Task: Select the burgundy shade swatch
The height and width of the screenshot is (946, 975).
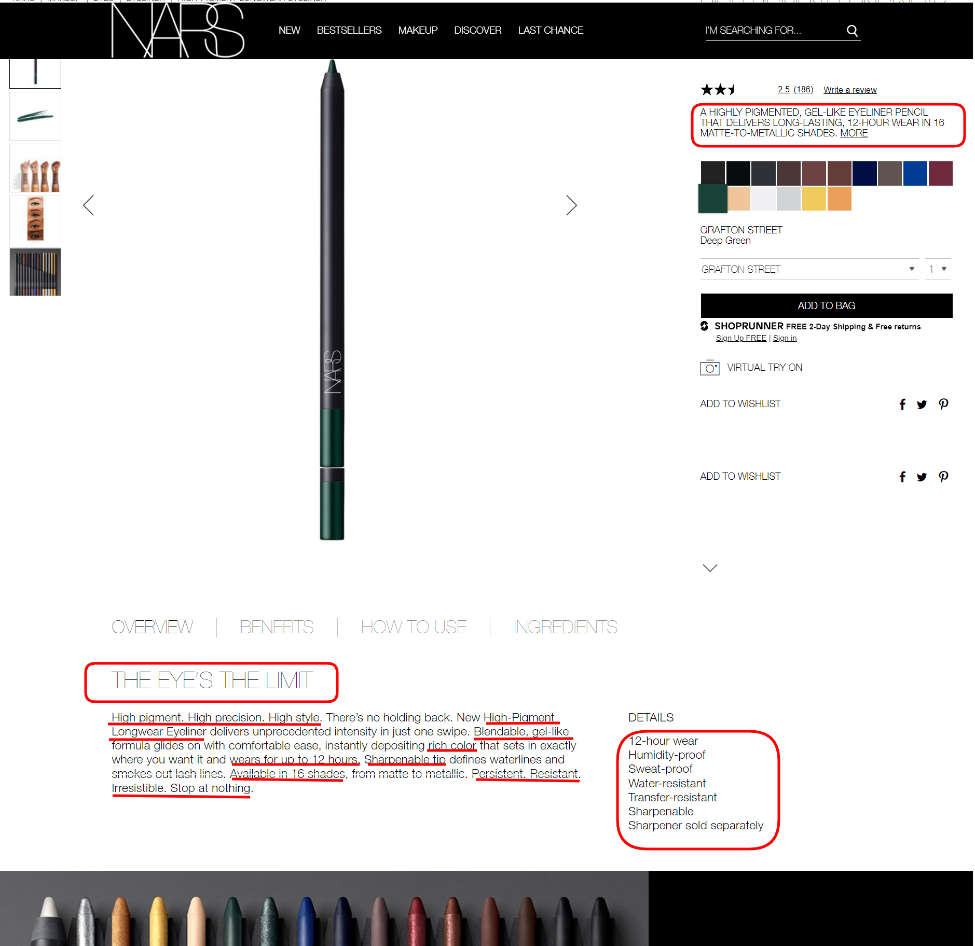Action: (x=941, y=173)
